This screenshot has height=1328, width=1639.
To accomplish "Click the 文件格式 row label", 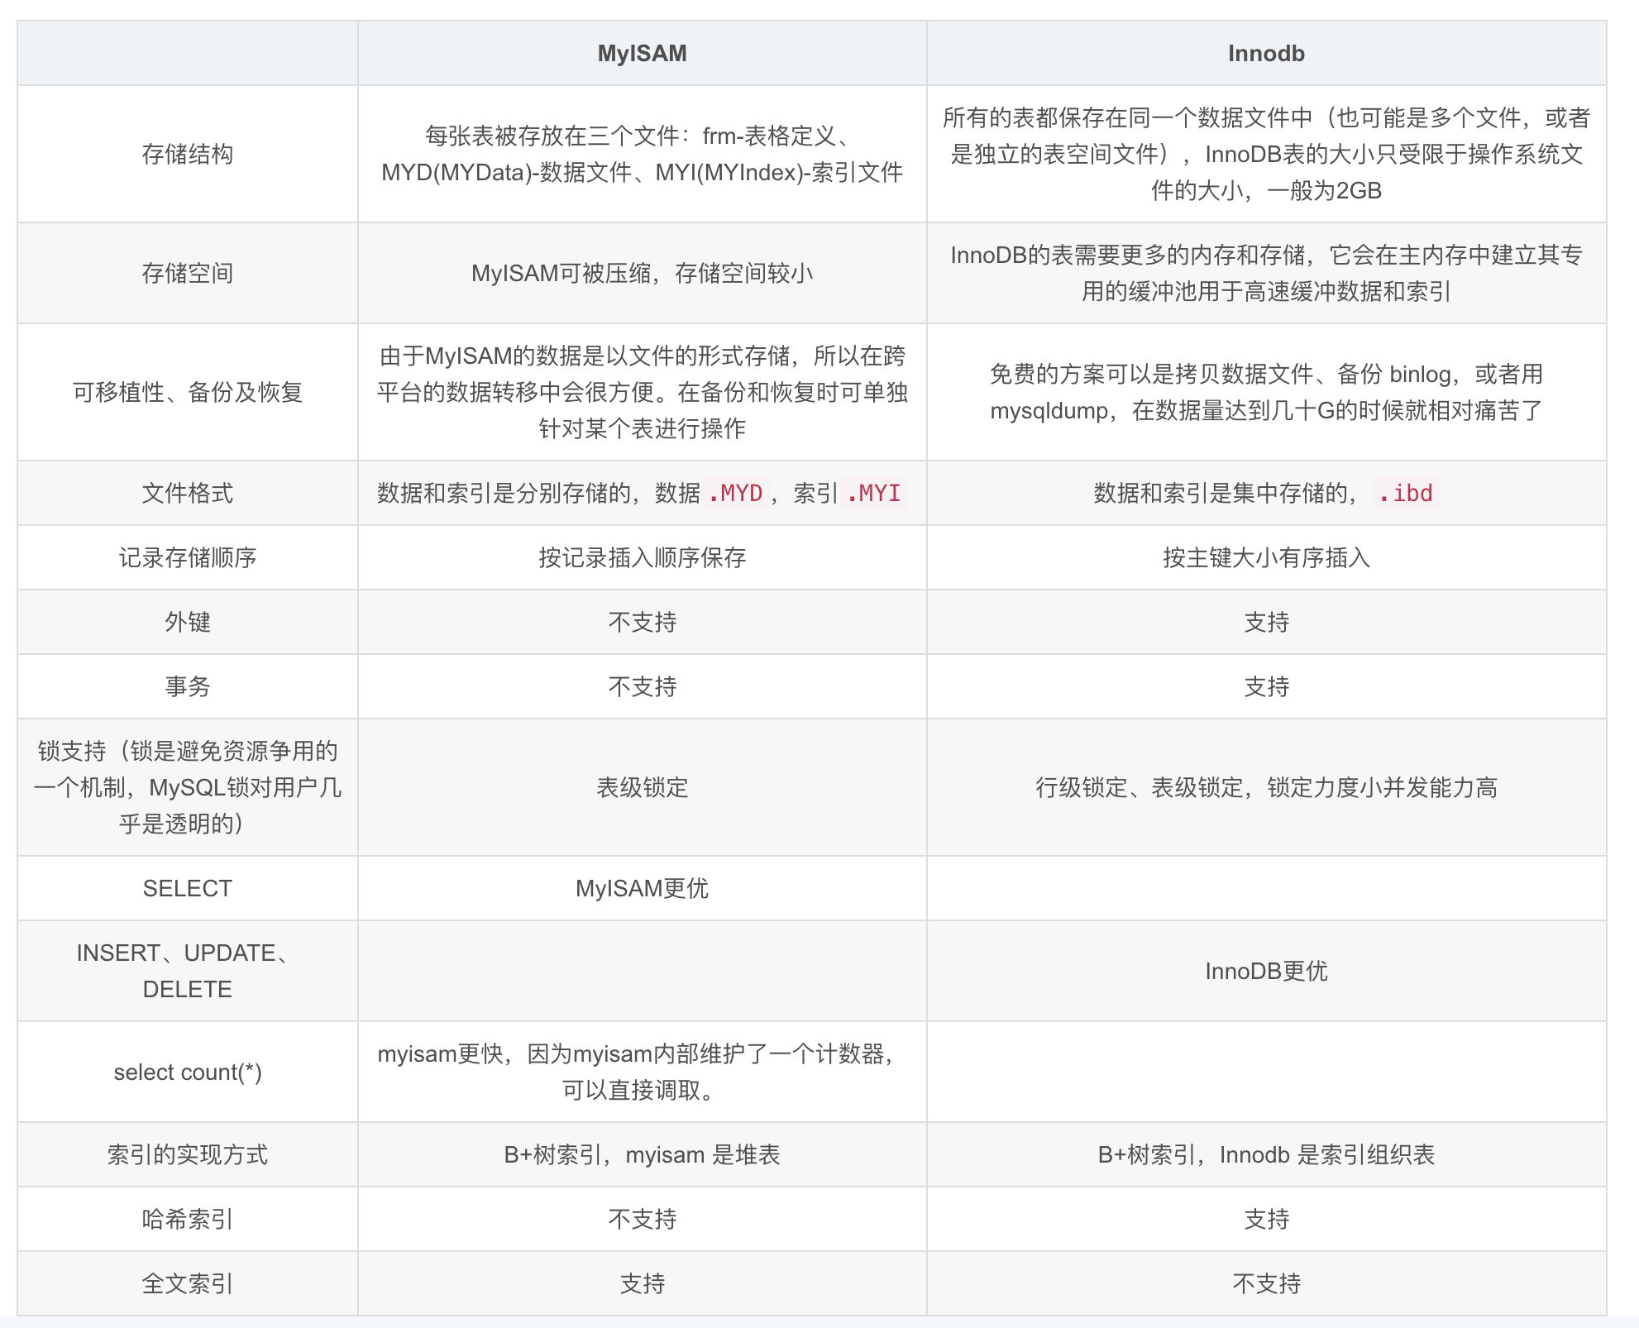I will [x=188, y=493].
